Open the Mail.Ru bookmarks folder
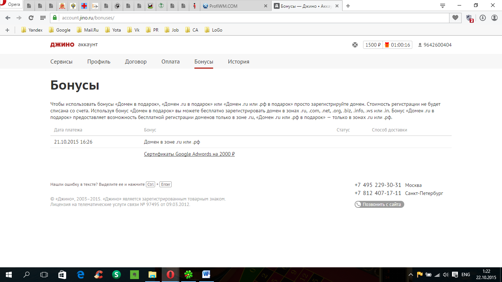Viewport: 502px width, 282px height. 87,30
